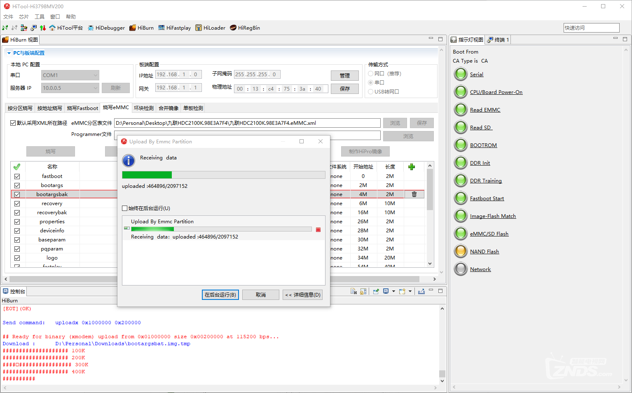Uncheck the recovery partition checkbox
The width and height of the screenshot is (632, 393).
pos(17,204)
